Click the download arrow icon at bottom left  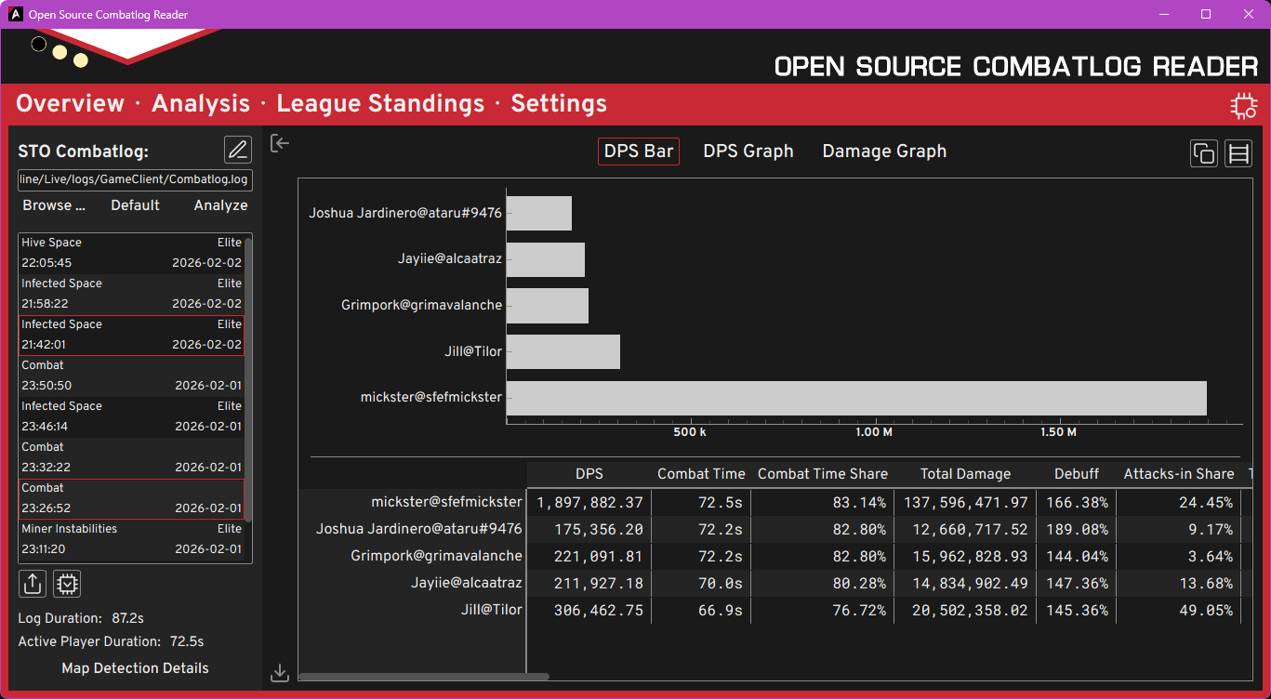(280, 673)
